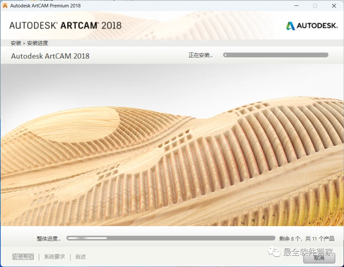This screenshot has width=344, height=267.
Task: Click the Autodesk logo in header
Action: pos(312,26)
